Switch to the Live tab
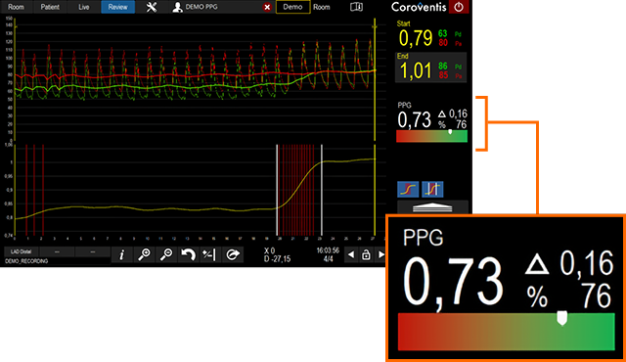 (x=84, y=7)
